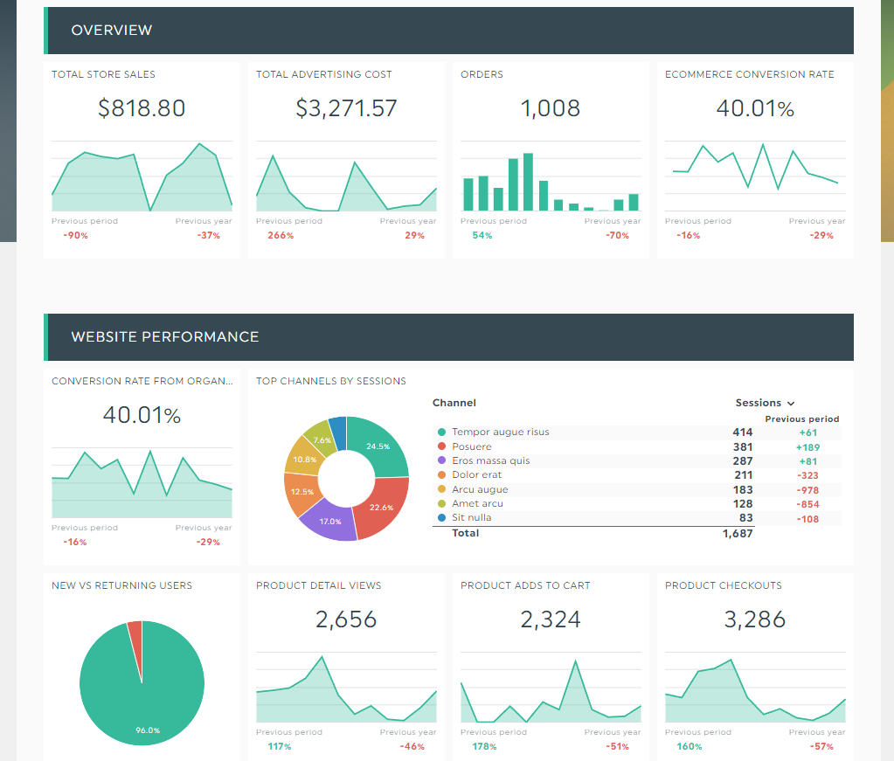Open Product Checkouts widget title
894x761 pixels.
pos(723,585)
